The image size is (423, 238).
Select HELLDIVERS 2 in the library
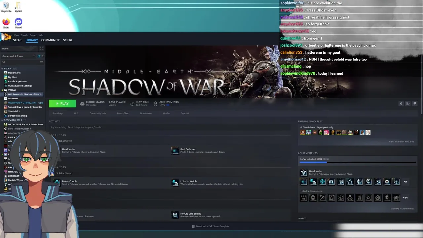(23, 103)
